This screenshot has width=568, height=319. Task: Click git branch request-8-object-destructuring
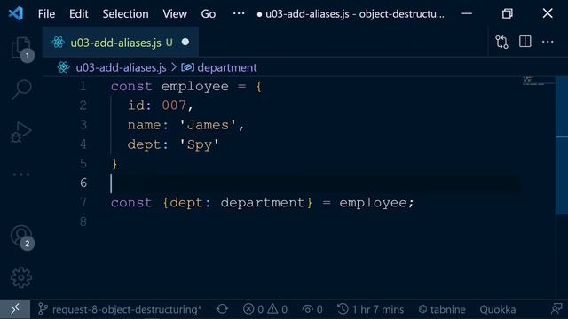[120, 309]
